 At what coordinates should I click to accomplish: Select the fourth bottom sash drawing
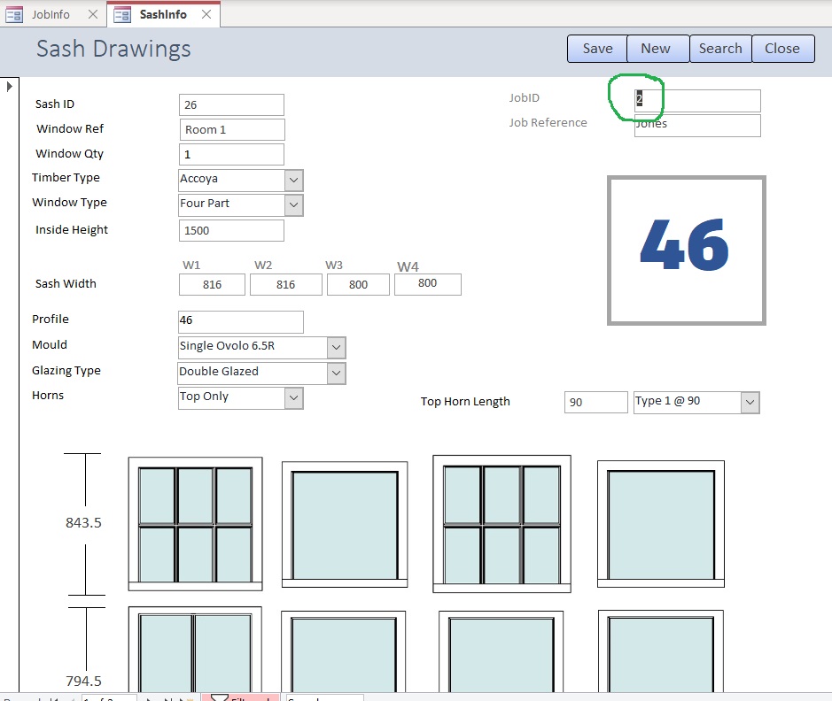click(661, 651)
